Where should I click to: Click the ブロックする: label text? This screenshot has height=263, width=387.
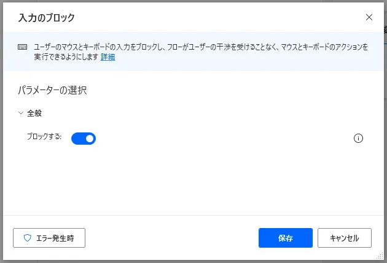tap(44, 137)
